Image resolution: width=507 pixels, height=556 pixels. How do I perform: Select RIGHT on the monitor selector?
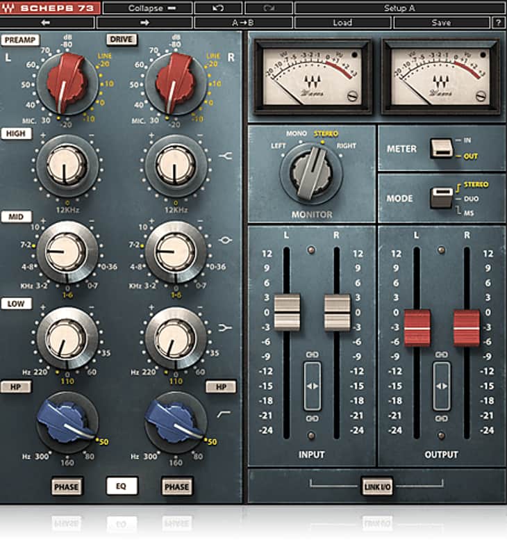pos(346,146)
